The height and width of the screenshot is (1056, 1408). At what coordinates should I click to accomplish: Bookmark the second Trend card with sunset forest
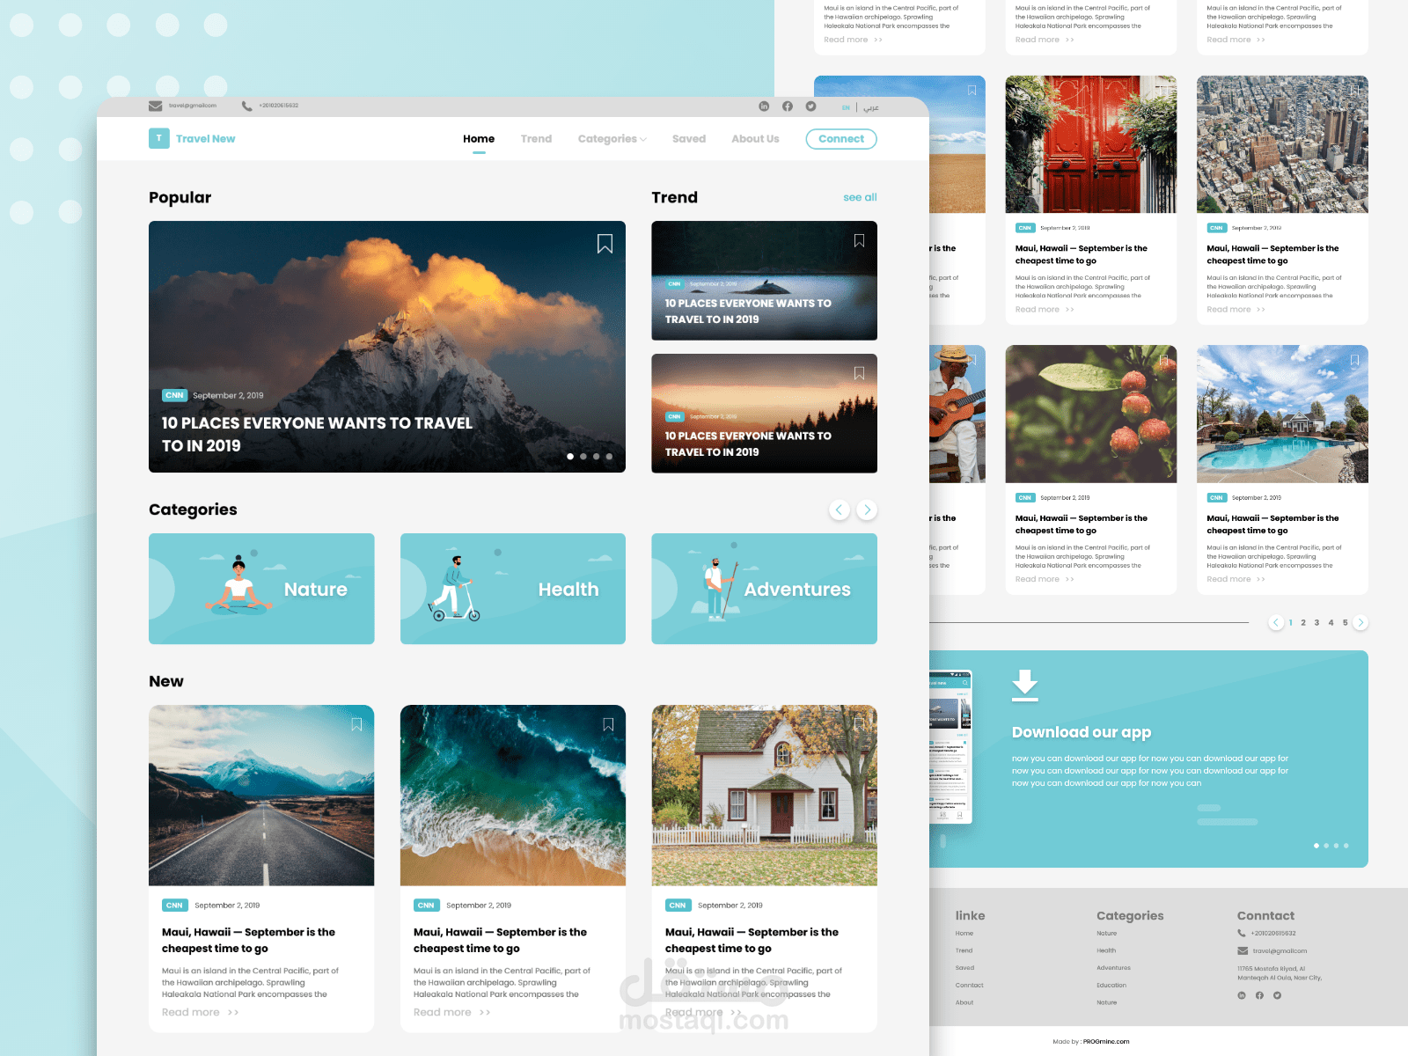coord(859,373)
